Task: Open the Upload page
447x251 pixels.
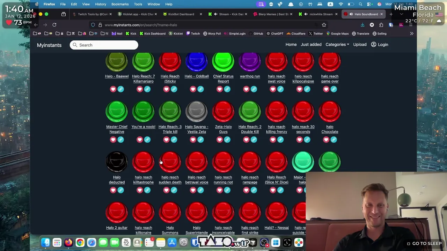Action: pyautogui.click(x=360, y=45)
